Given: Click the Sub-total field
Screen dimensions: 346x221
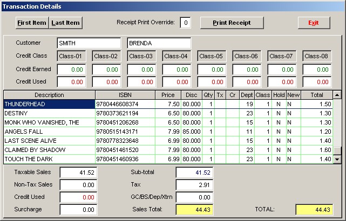Looking at the screenshot, I should click(x=194, y=172).
